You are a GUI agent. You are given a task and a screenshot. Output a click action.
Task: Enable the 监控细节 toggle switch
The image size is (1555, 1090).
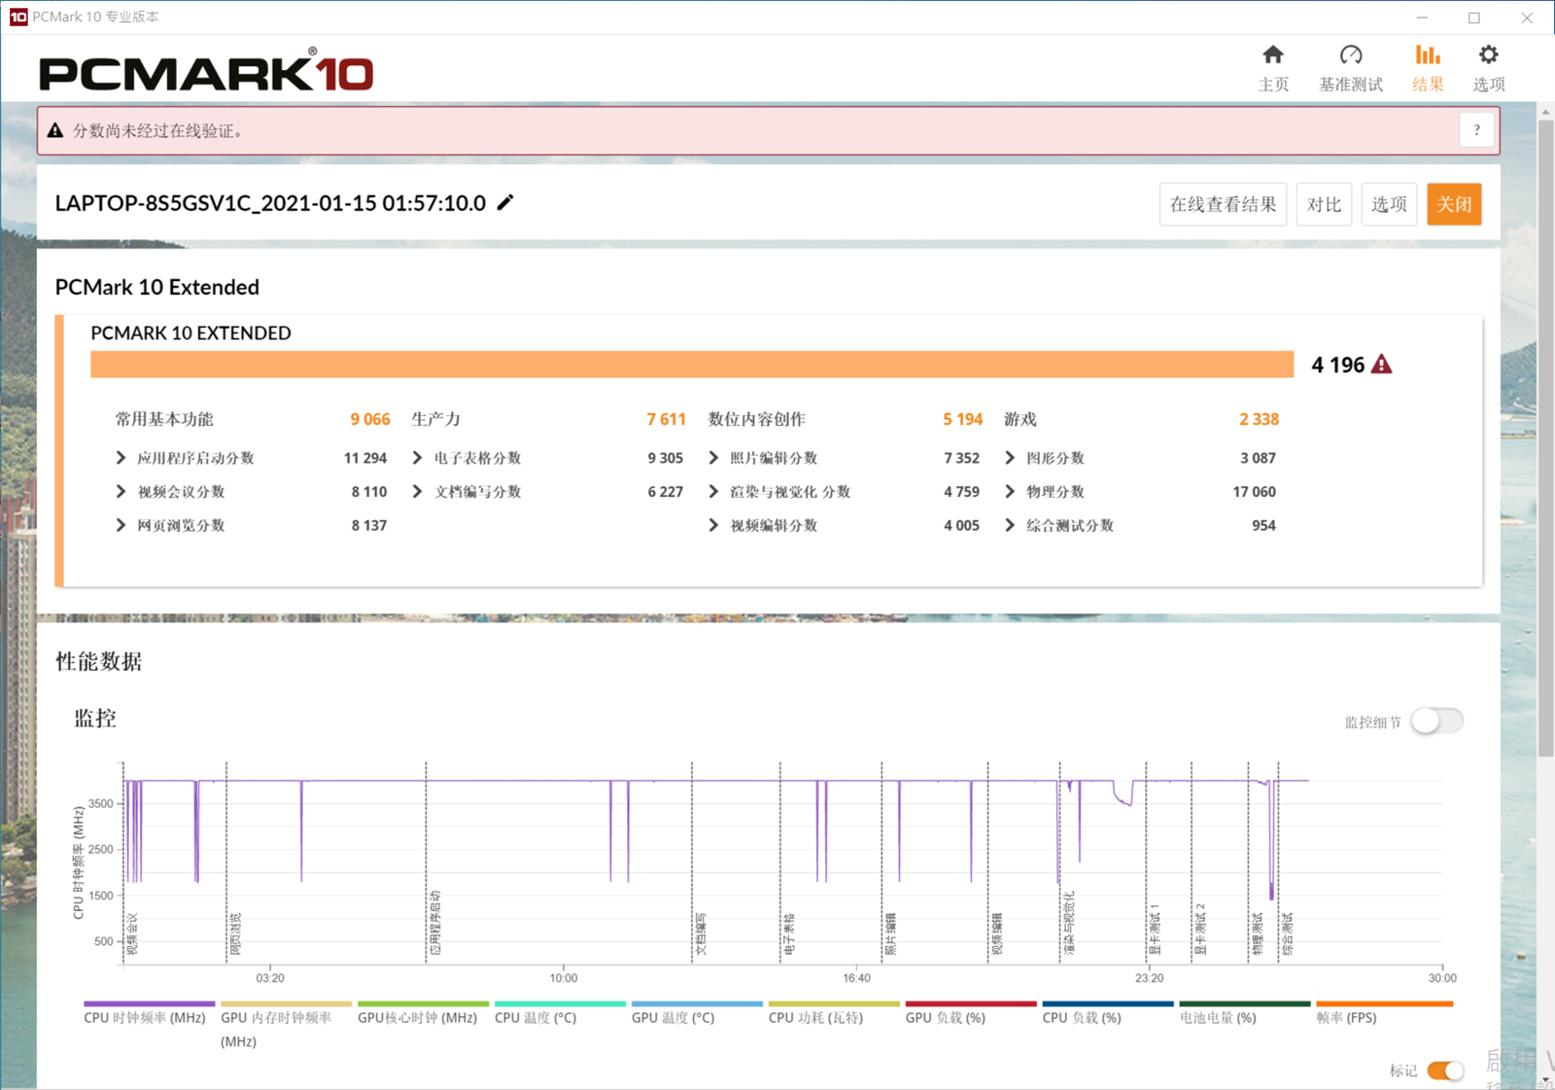coord(1436,721)
